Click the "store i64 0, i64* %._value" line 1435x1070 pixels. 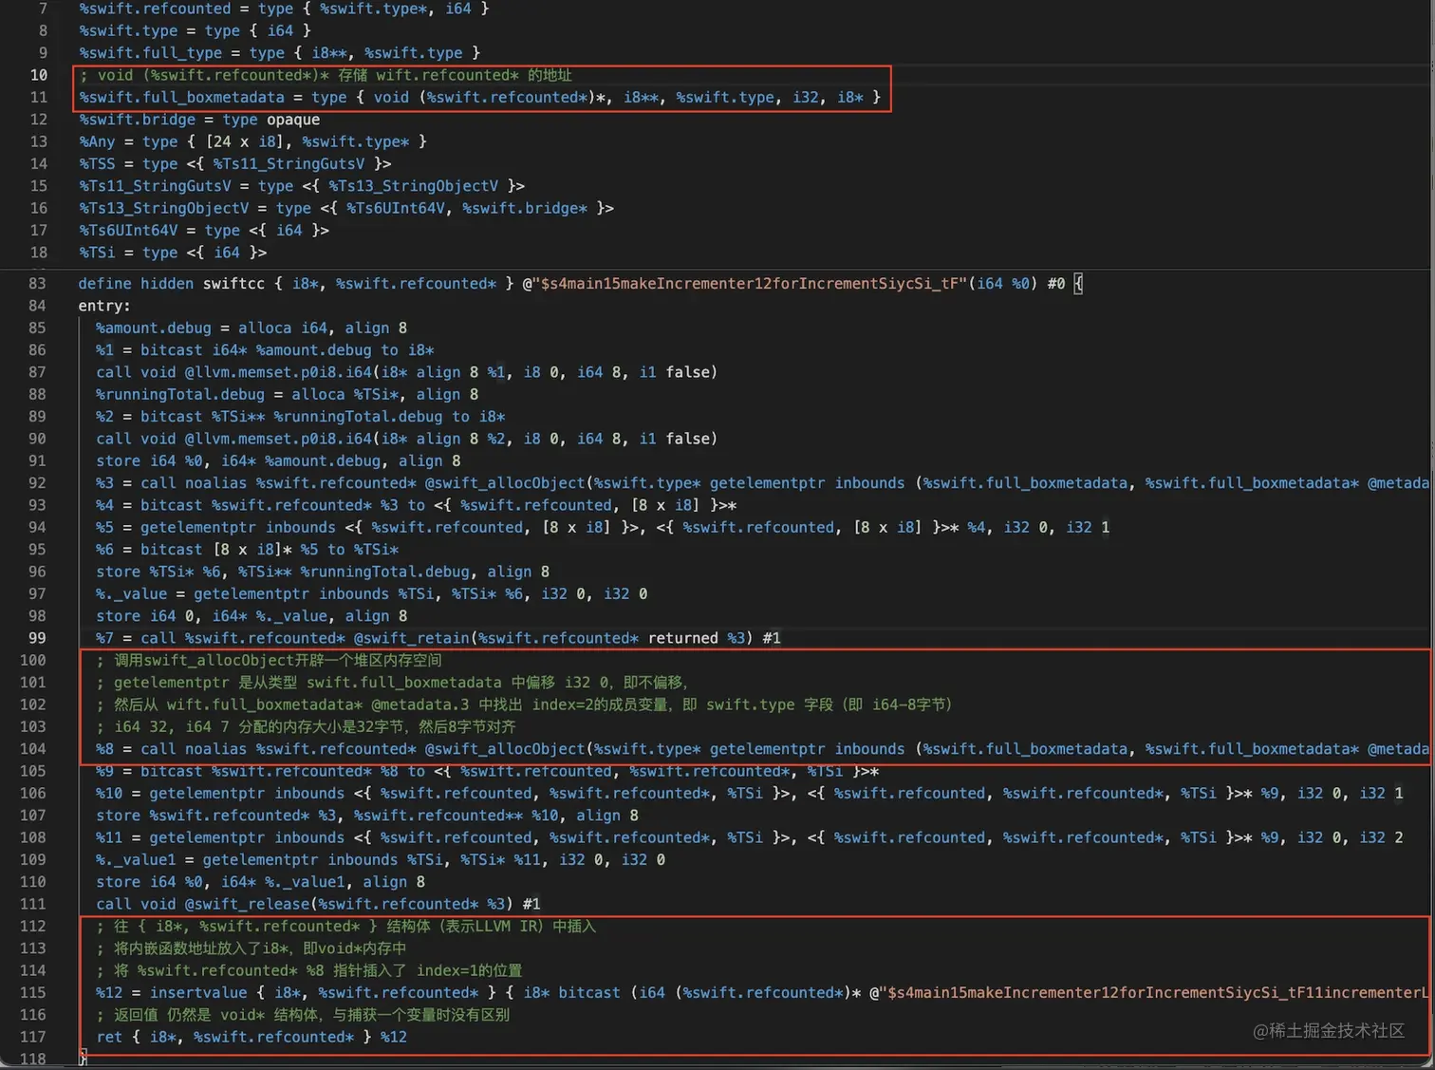(252, 615)
